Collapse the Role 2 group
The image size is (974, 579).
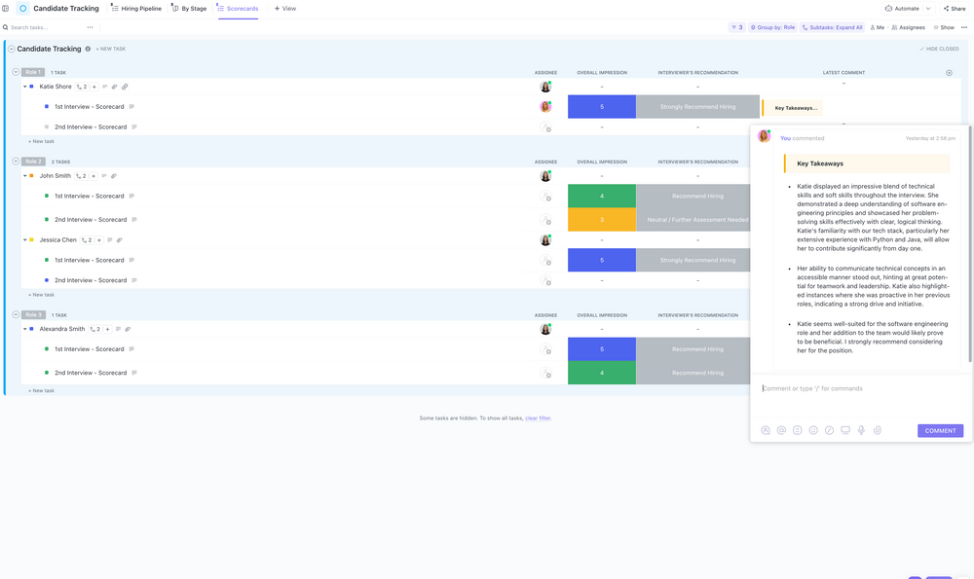coord(17,162)
